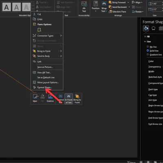Open the Fill & Line tab in Format Shape
Screen dimensions: 163x163
[146, 29]
